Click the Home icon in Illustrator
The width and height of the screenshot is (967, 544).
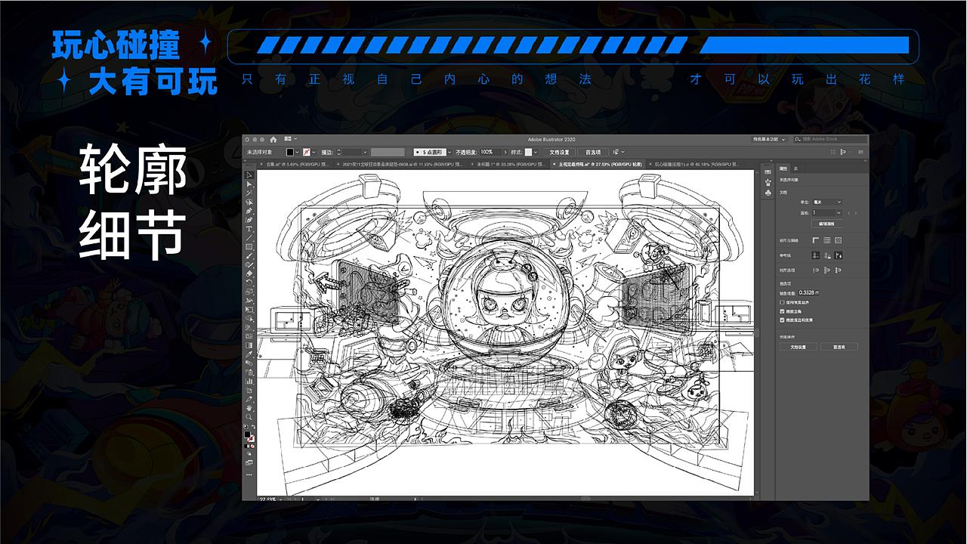(x=273, y=140)
